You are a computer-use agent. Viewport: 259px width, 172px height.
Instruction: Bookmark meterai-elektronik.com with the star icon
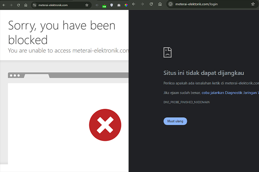point(87,5)
